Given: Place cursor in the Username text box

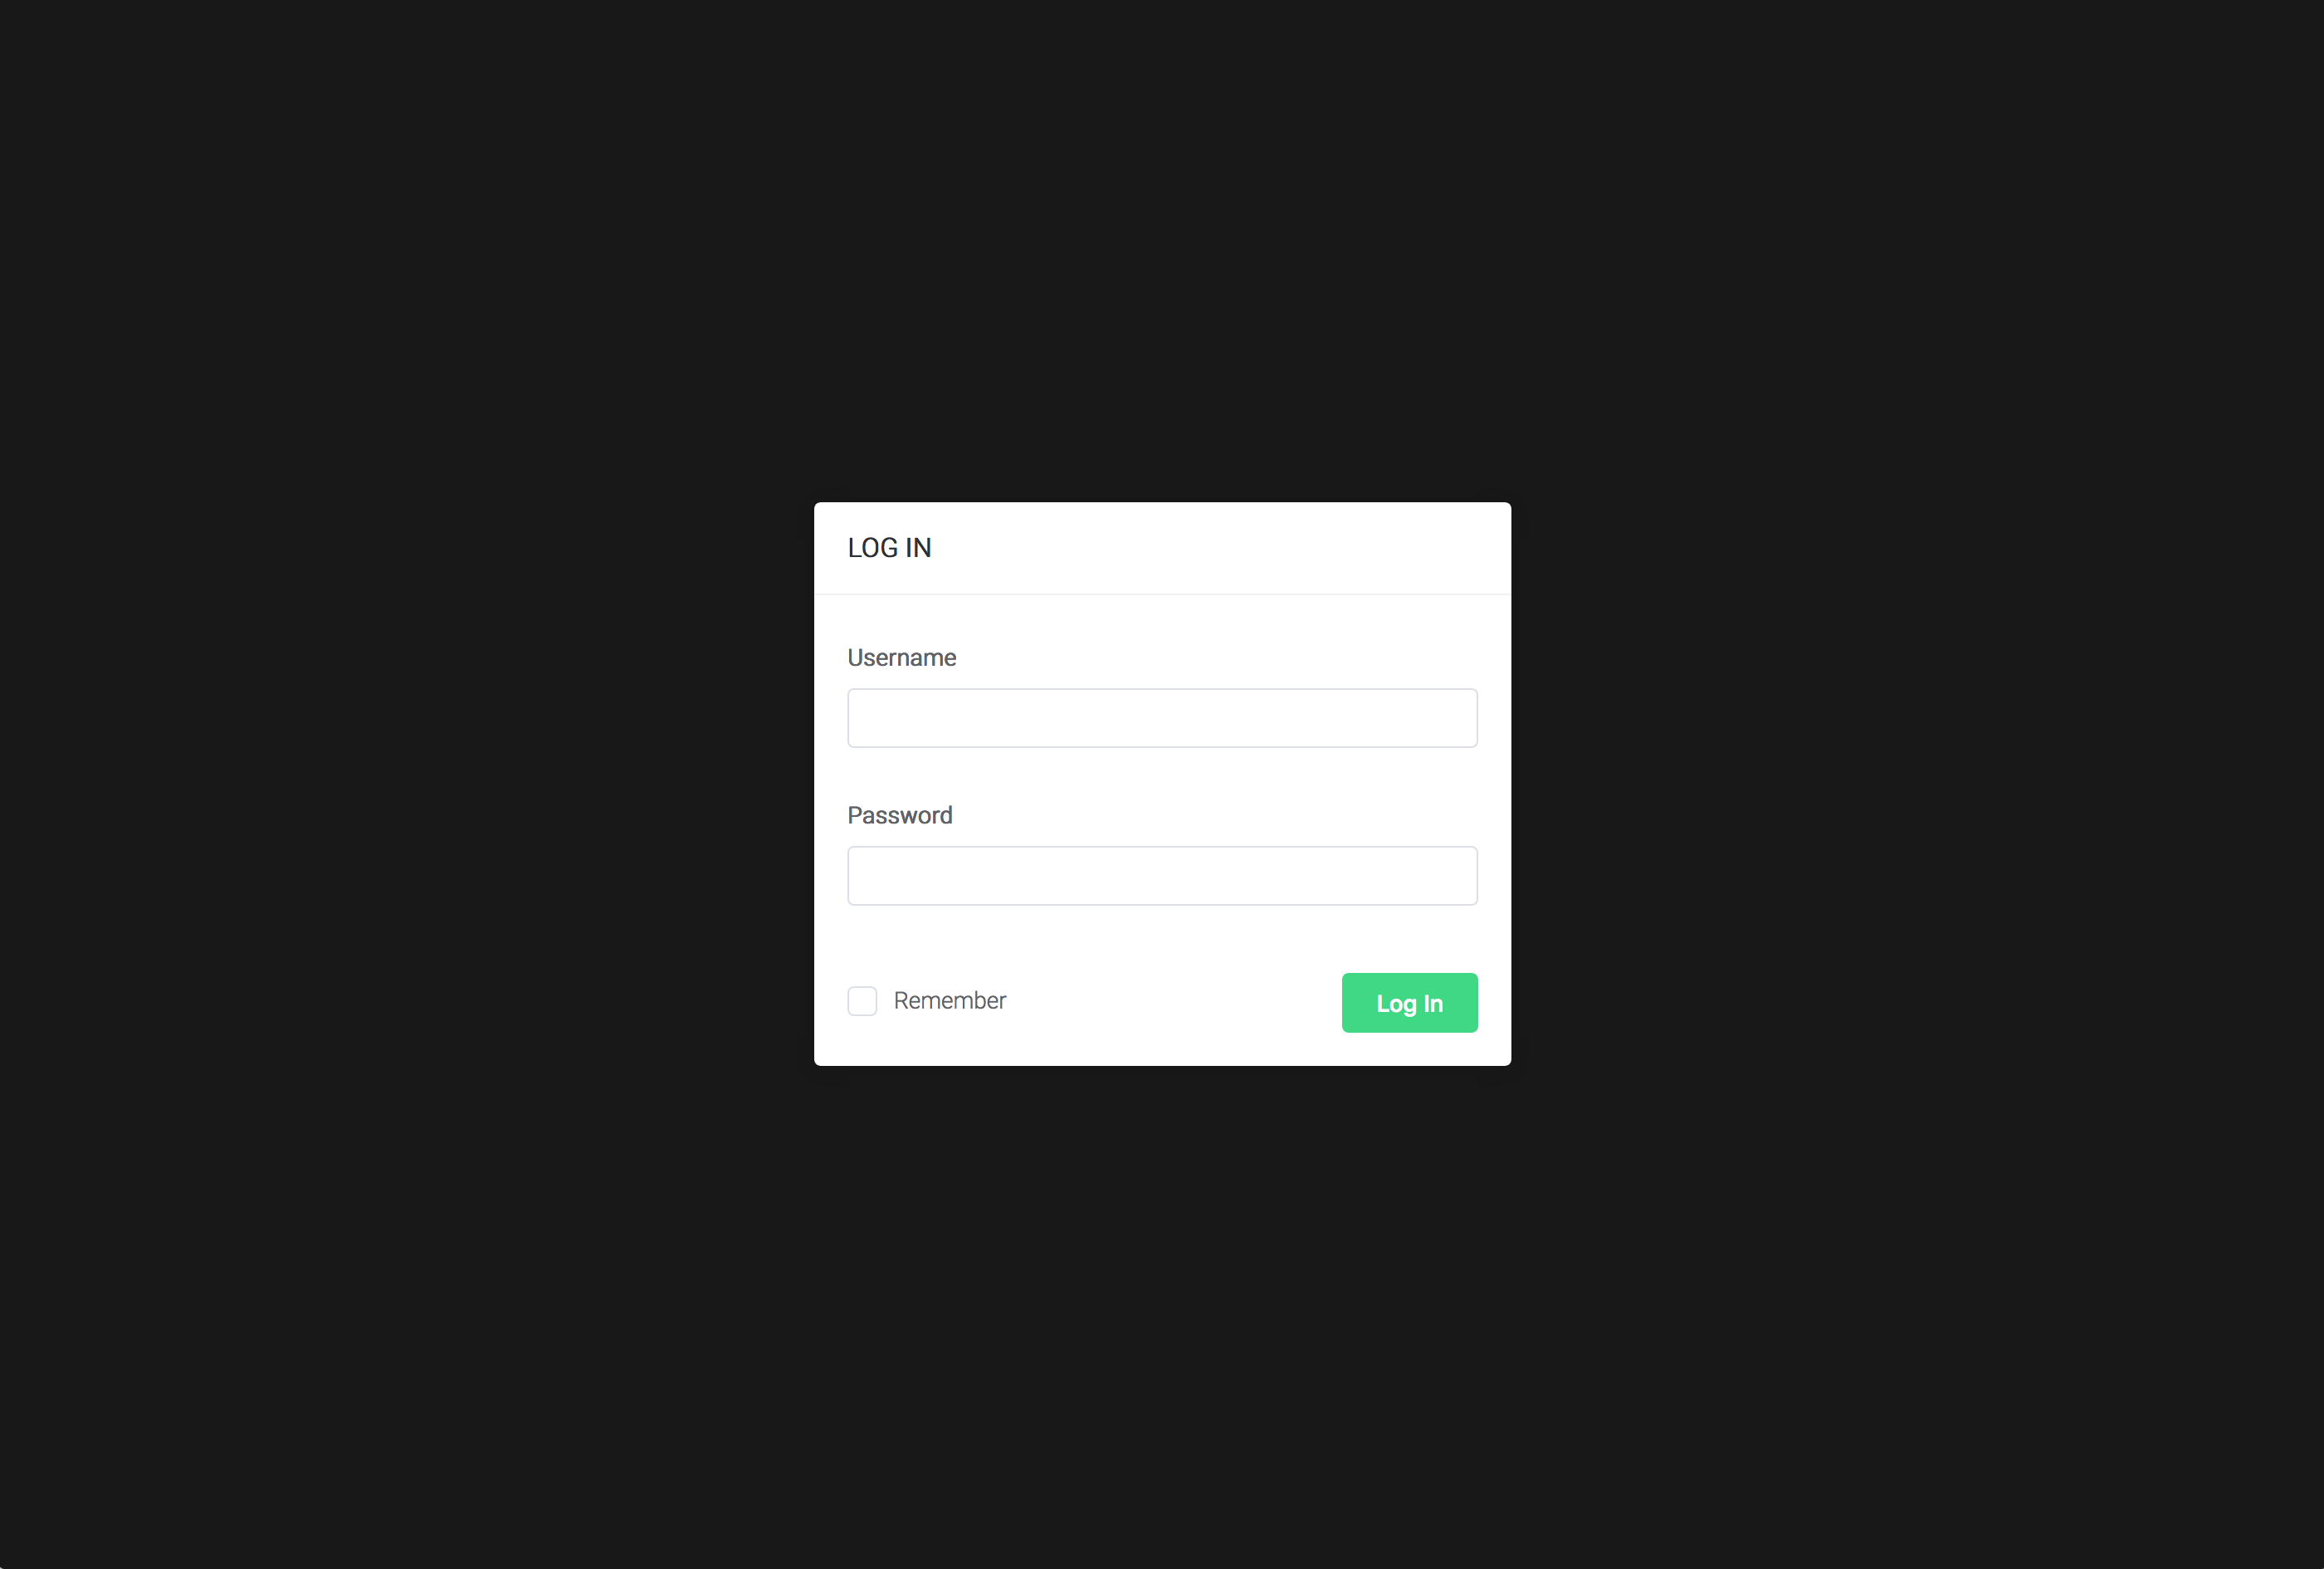Looking at the screenshot, I should (x=1162, y=718).
